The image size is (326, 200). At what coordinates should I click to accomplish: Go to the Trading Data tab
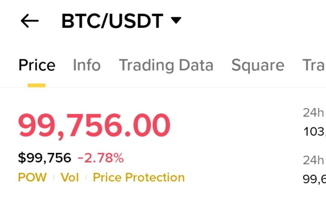[x=166, y=65]
